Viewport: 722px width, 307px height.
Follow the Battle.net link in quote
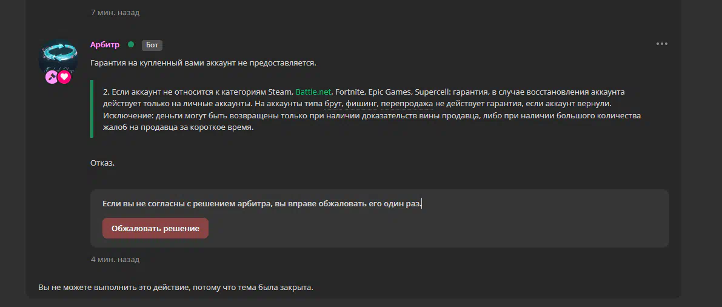313,92
